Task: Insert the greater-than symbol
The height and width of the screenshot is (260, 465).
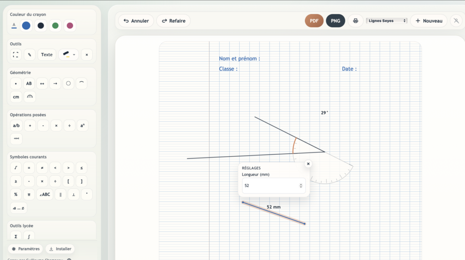Action: coord(68,168)
